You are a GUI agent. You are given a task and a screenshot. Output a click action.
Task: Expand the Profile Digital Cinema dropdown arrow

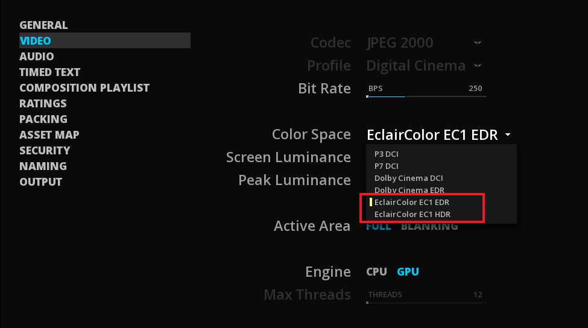tap(478, 66)
